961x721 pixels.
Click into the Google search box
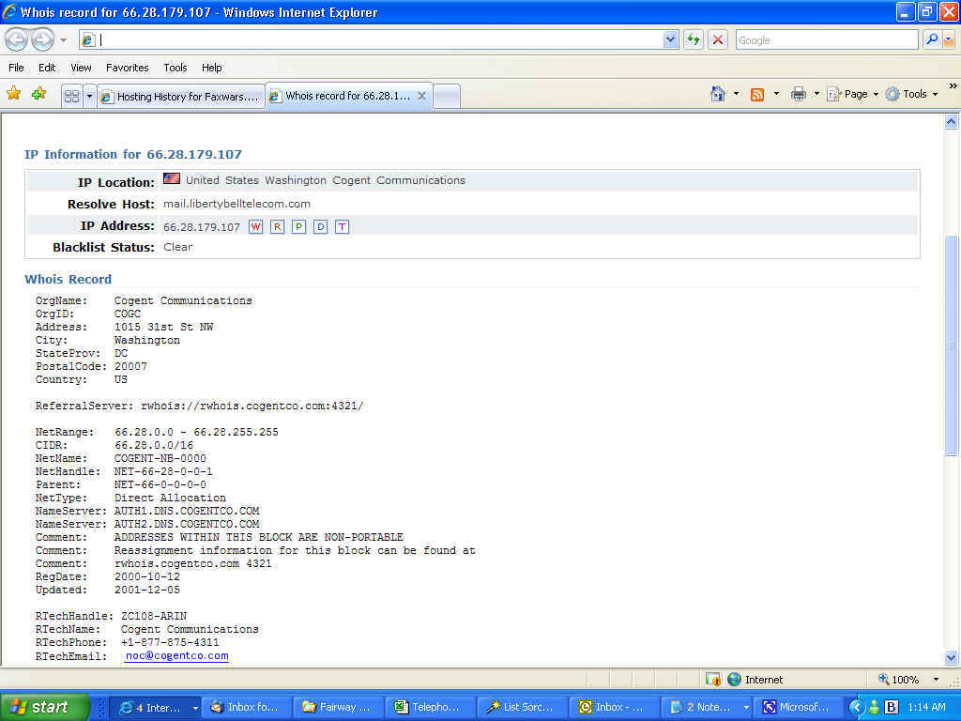tap(827, 39)
